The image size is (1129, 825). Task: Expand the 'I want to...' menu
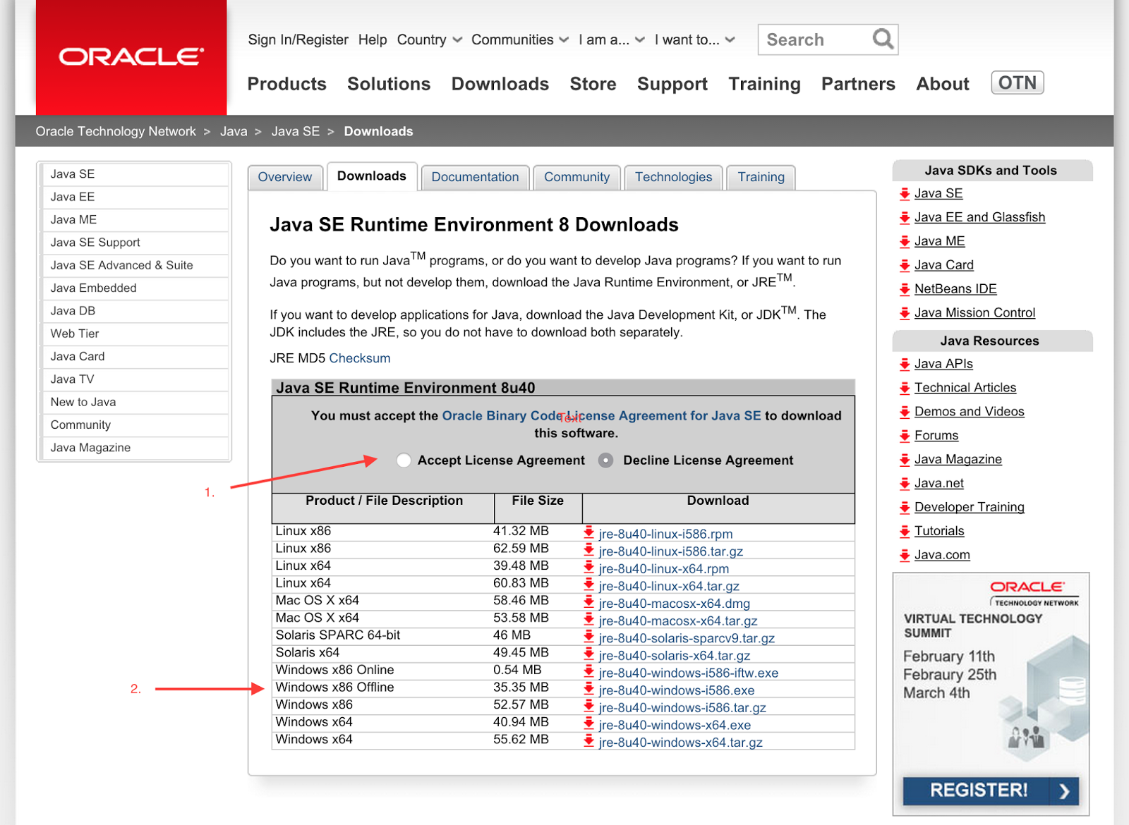[x=694, y=39]
